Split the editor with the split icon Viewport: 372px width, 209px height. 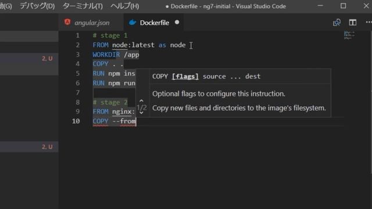click(353, 23)
